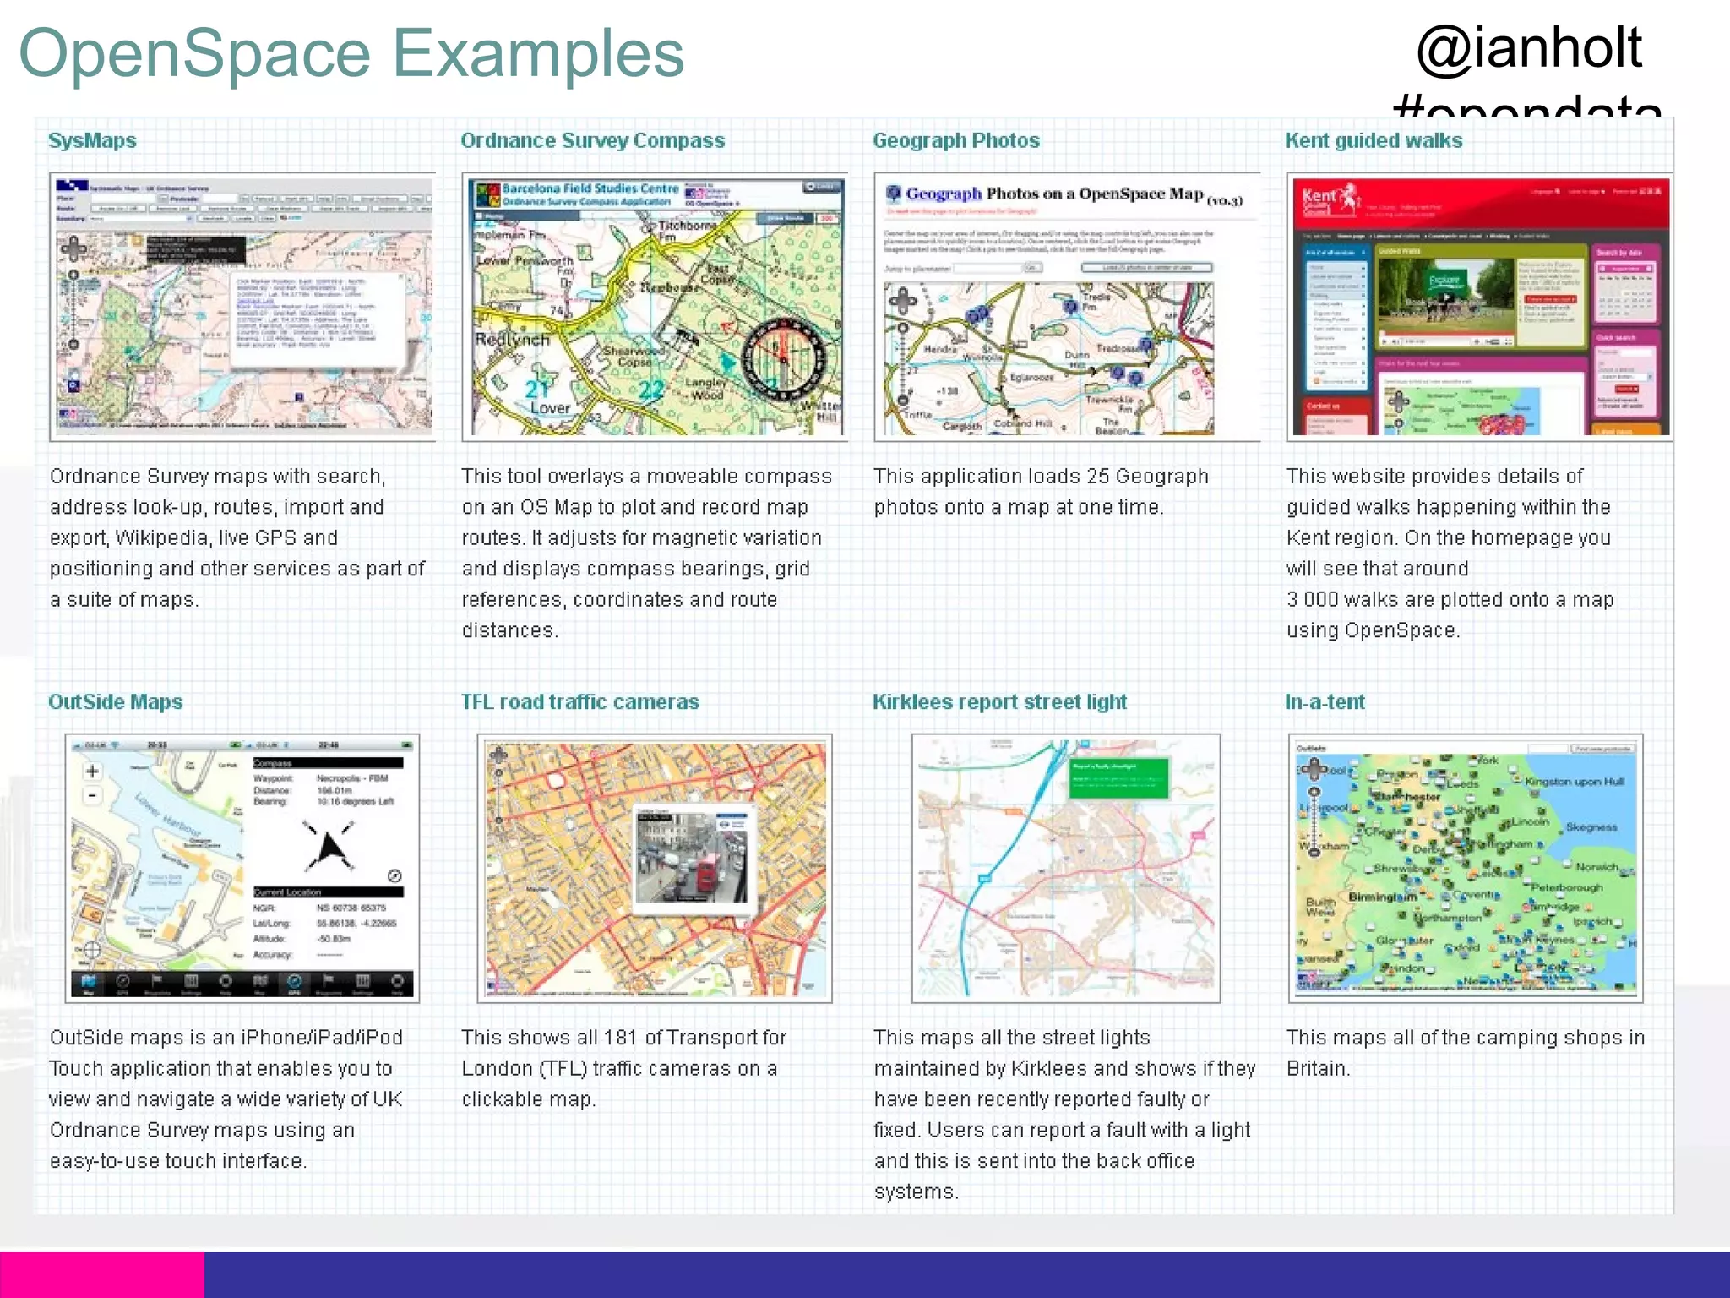The height and width of the screenshot is (1298, 1730).
Task: Open the Kirklees report street light link
Action: pyautogui.click(x=999, y=701)
